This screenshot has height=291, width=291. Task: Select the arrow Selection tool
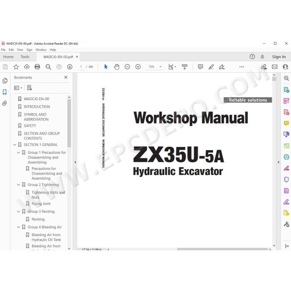tap(106, 67)
